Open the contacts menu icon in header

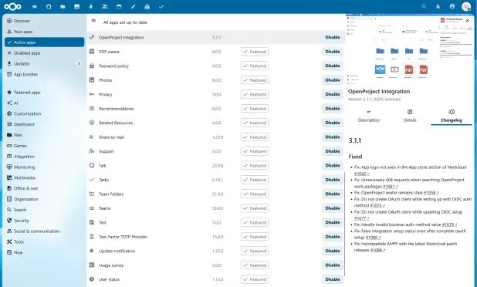pyautogui.click(x=452, y=6)
